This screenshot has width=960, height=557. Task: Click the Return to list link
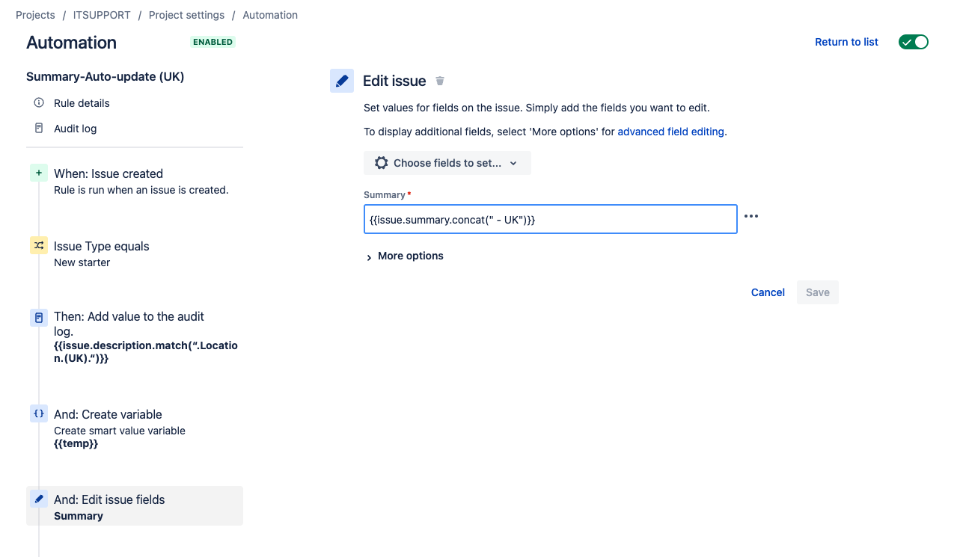(846, 42)
